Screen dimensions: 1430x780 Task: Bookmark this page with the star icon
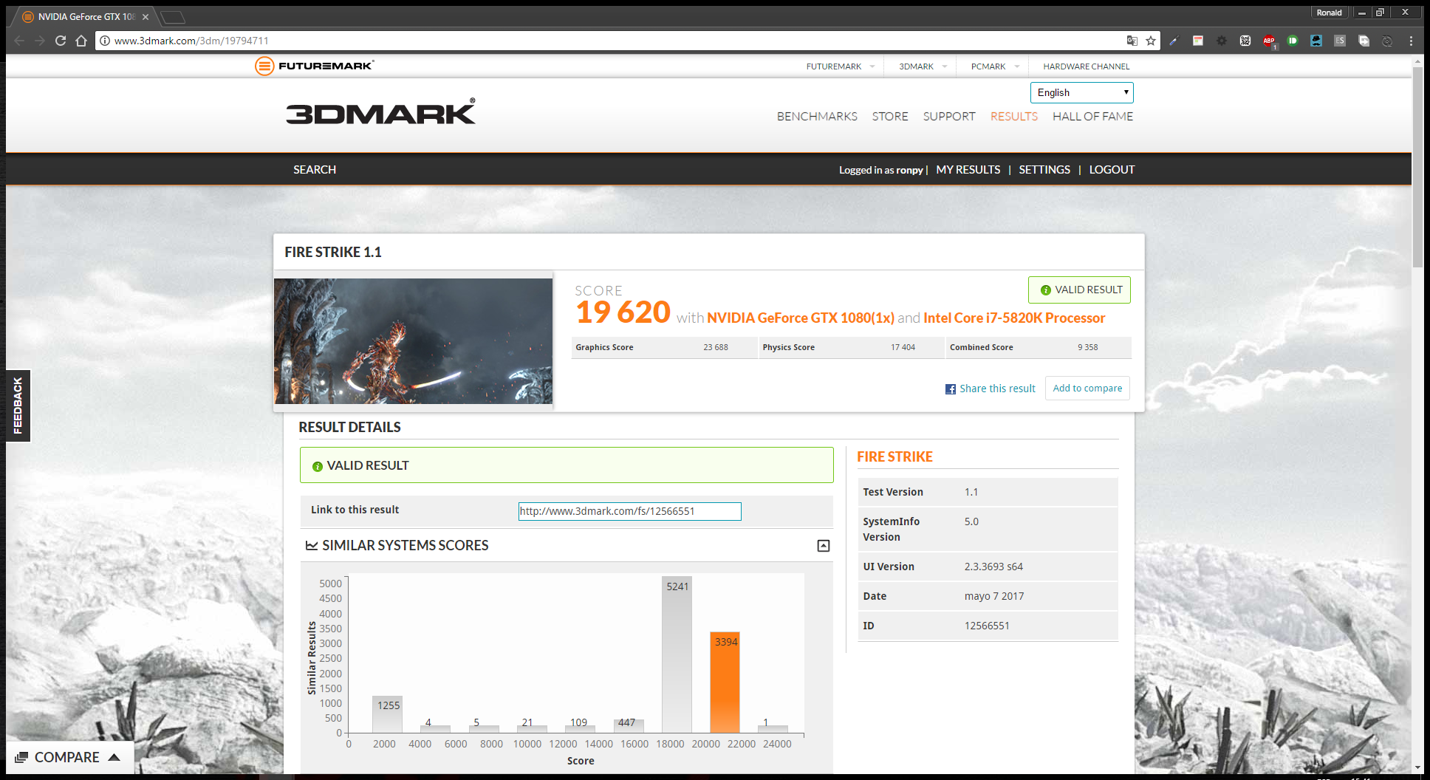[1151, 41]
